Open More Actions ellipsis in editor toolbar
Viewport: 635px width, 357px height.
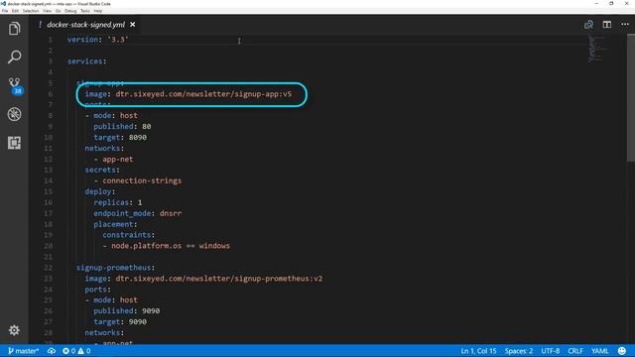(625, 24)
